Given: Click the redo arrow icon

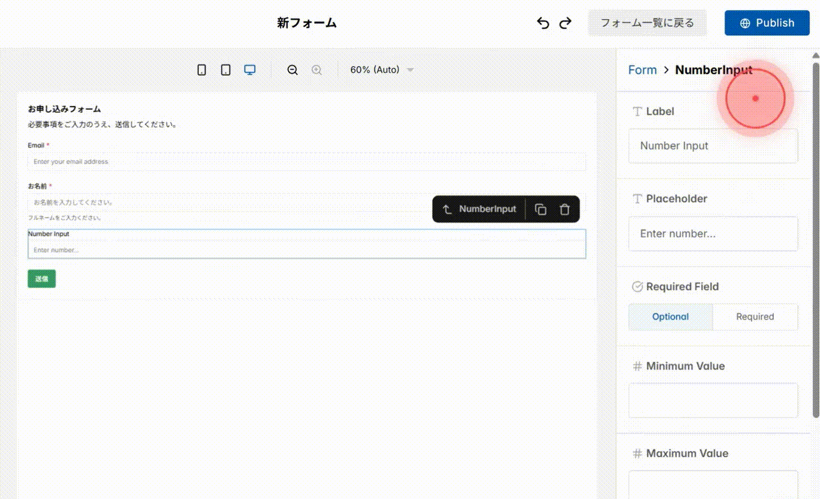Looking at the screenshot, I should [x=564, y=23].
